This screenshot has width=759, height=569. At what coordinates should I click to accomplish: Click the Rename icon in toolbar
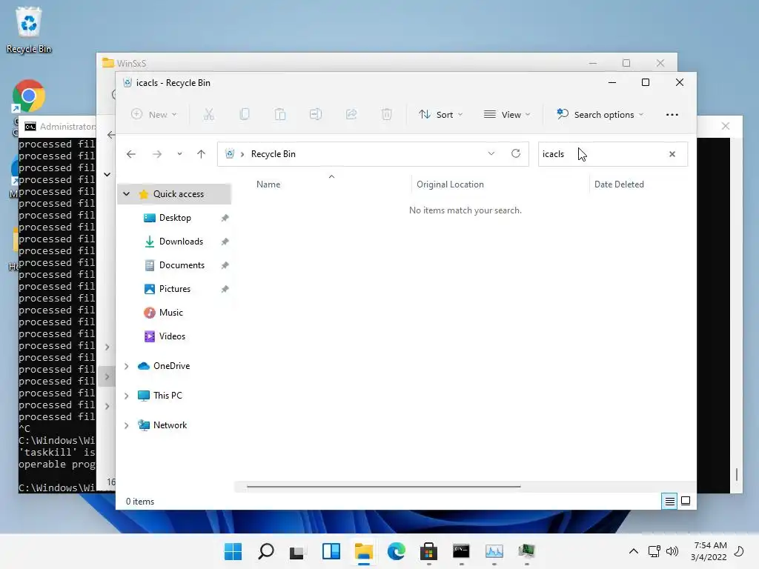(316, 115)
